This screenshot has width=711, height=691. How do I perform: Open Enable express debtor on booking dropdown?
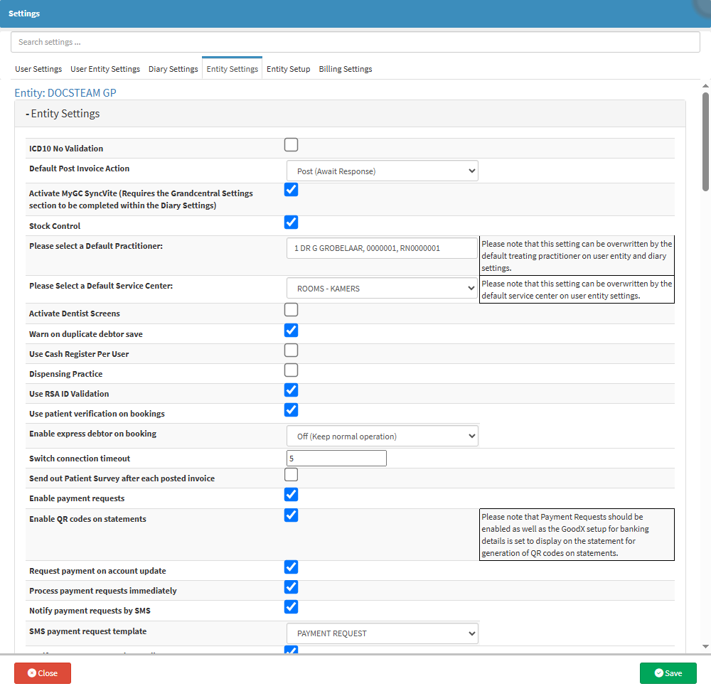click(x=382, y=436)
